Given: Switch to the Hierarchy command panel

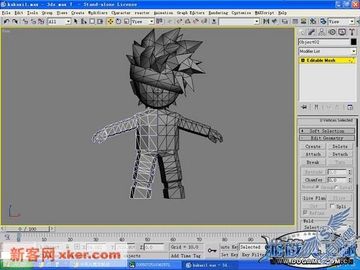Looking at the screenshot, I should point(322,32).
